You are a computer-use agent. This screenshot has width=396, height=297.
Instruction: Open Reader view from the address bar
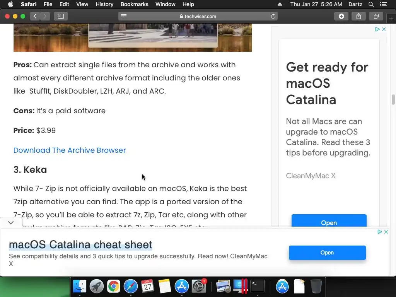[123, 16]
